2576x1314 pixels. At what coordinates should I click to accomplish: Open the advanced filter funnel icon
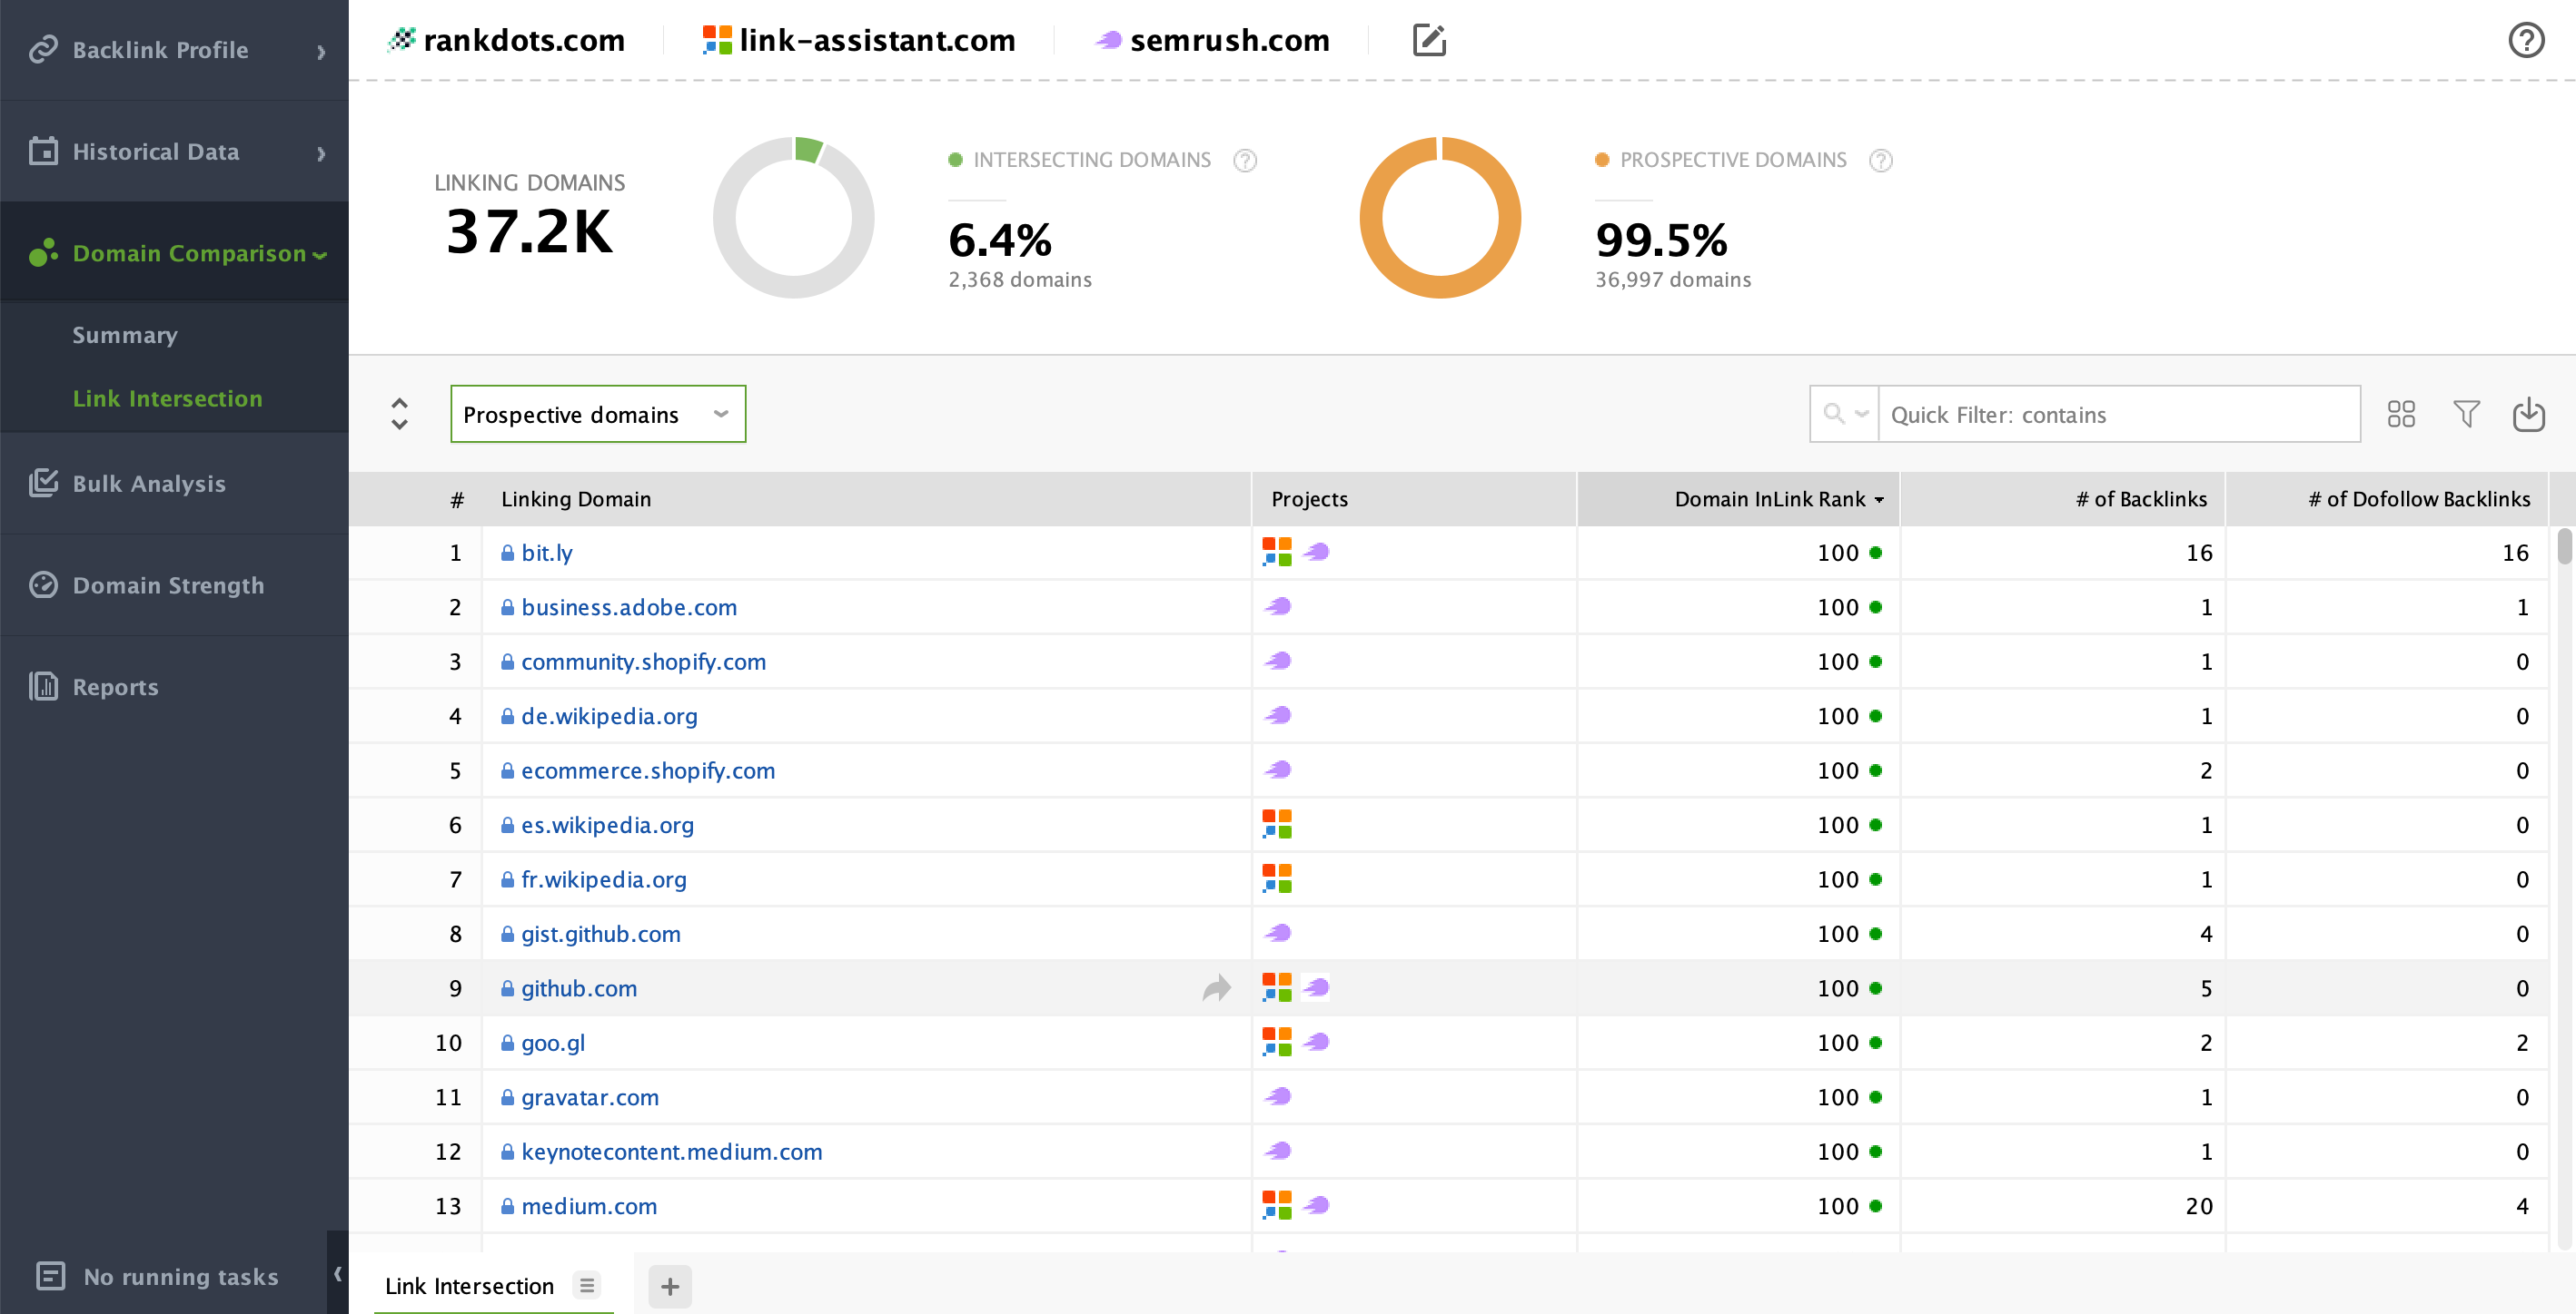2466,414
